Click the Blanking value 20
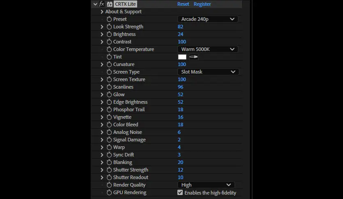The width and height of the screenshot is (343, 199). (181, 162)
